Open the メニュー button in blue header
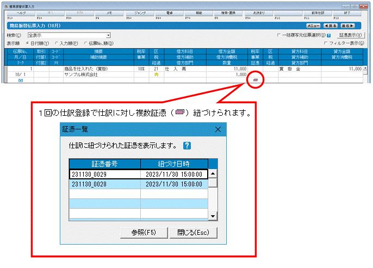The width and height of the screenshot is (373, 268). 313,26
